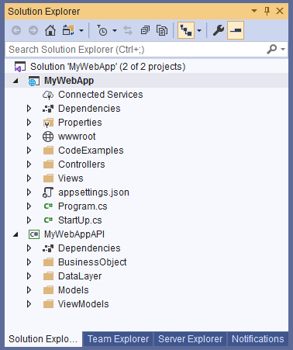This screenshot has width=293, height=350.
Task: Click the Views folder icon
Action: pyautogui.click(x=48, y=178)
